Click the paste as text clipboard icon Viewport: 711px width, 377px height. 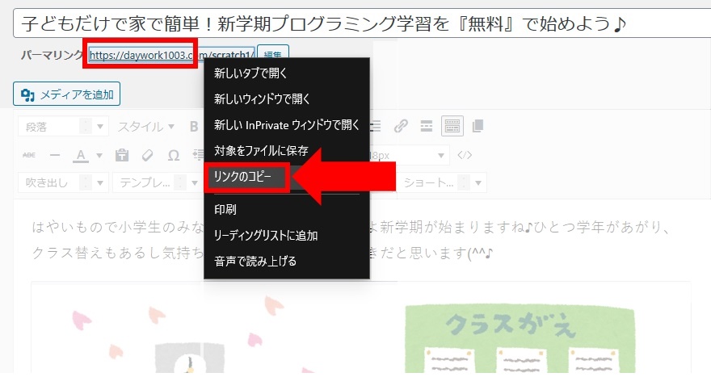(x=122, y=155)
